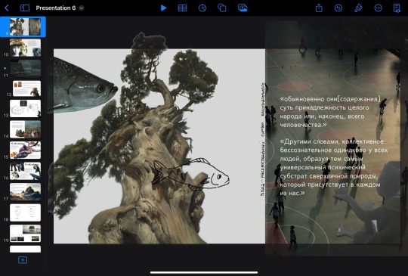This screenshot has height=276, width=408.
Task: Select the paragraph starting «Другими словами
Action: pos(334,167)
